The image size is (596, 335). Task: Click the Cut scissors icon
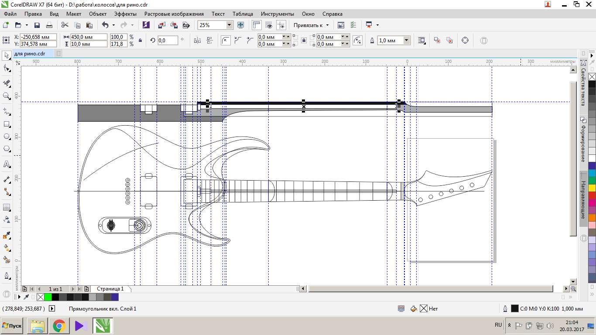(x=65, y=25)
